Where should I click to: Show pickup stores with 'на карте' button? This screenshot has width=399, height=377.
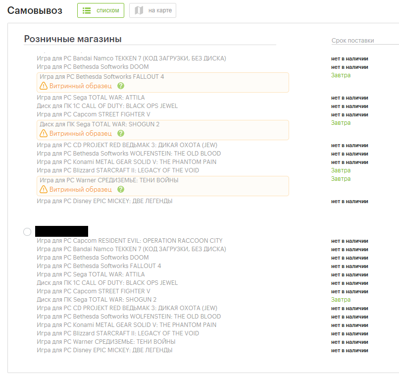(x=152, y=10)
